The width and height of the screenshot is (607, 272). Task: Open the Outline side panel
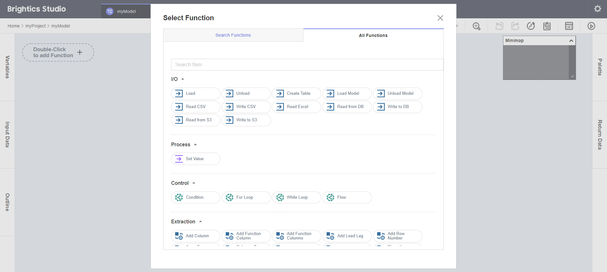tap(7, 202)
